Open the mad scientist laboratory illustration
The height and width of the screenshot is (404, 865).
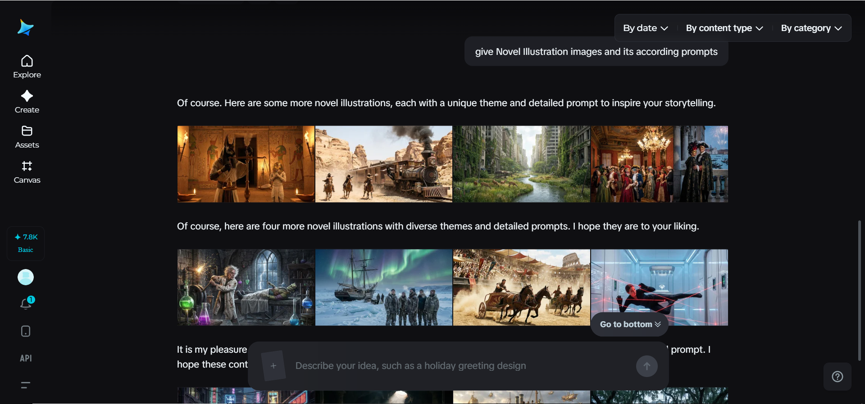246,287
